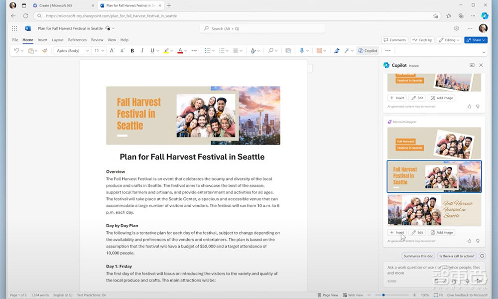Toggle Underline formatting
Screen dimensions: 498x299
pos(153,50)
